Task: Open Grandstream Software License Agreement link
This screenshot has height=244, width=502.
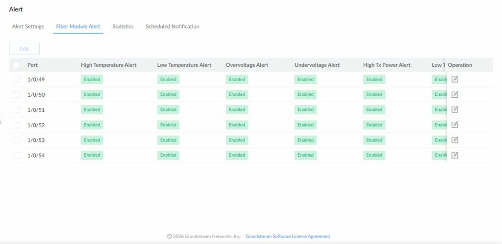Action: (x=288, y=236)
